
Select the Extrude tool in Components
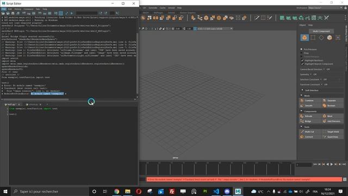point(310,116)
